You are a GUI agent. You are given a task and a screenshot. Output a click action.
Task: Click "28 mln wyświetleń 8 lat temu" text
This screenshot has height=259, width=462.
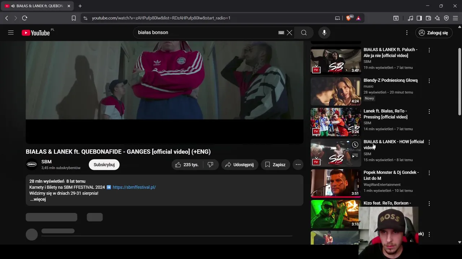pyautogui.click(x=57, y=181)
